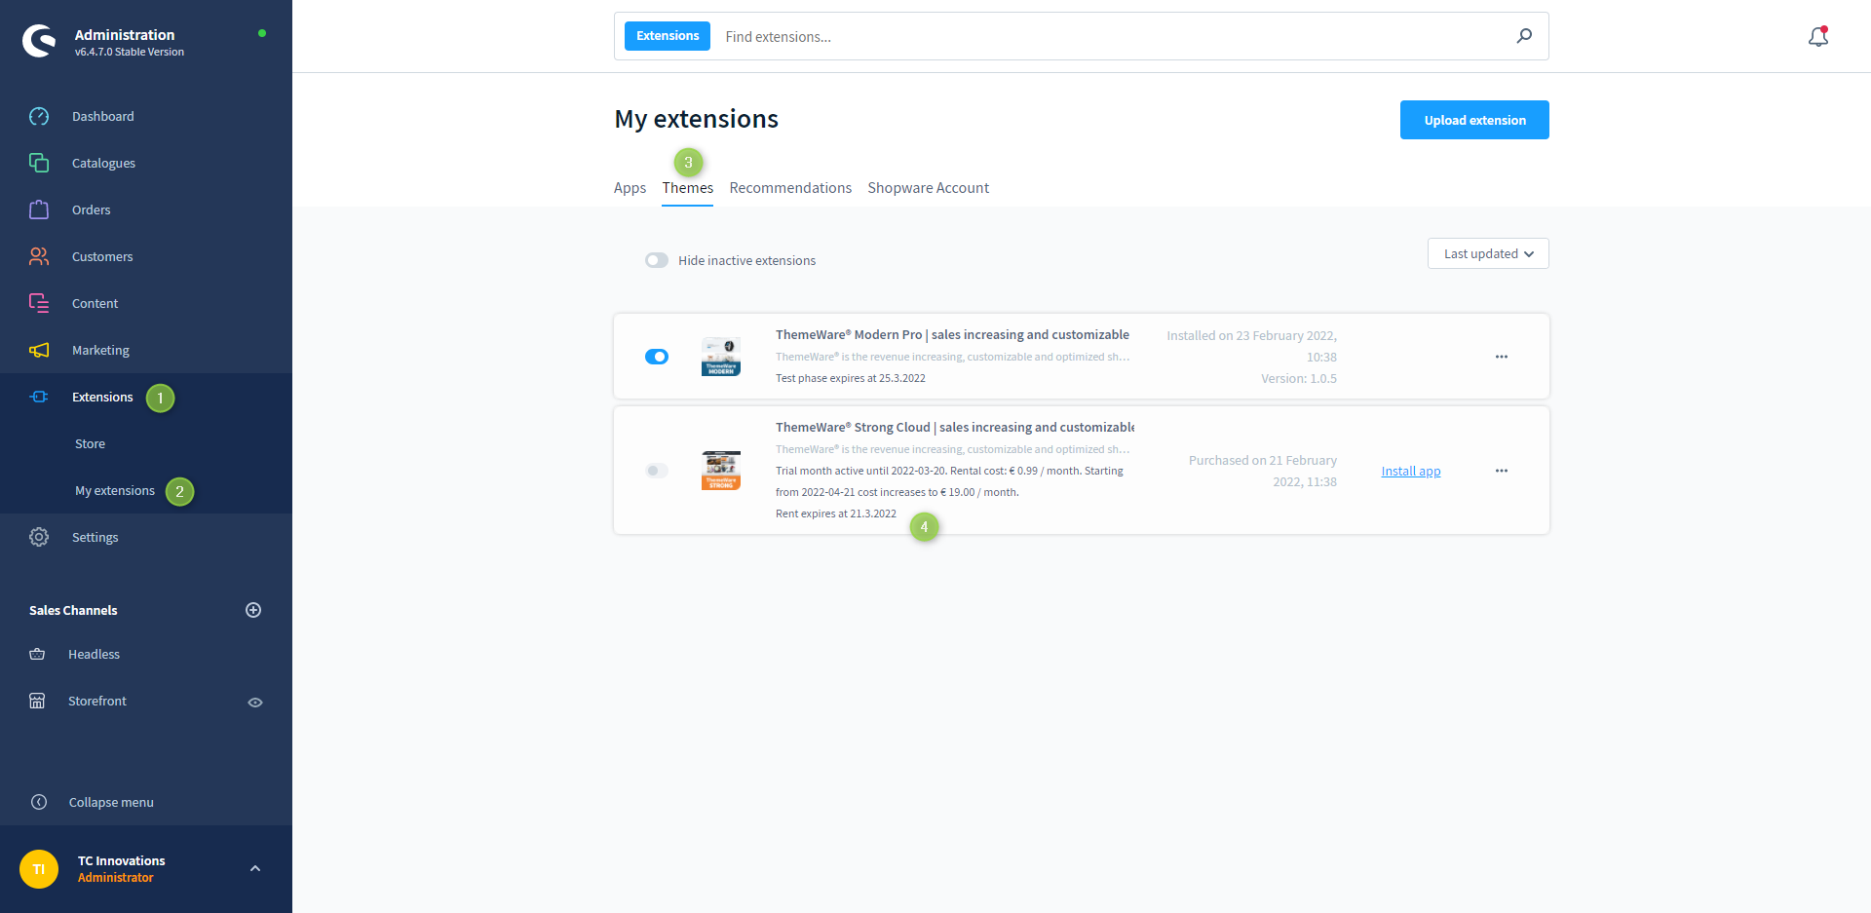Open Customers menu label

pos(102,256)
